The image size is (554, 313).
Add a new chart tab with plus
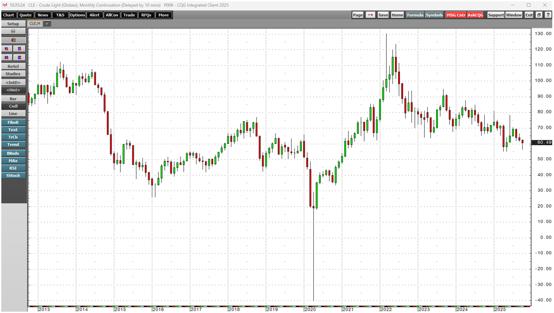(x=47, y=24)
